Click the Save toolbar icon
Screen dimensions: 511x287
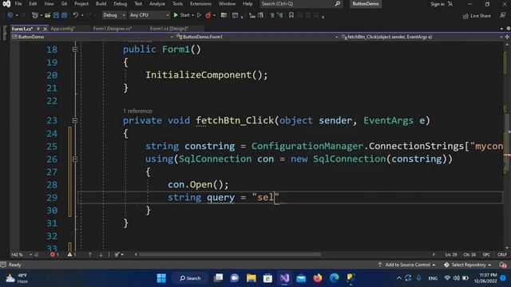click(56, 15)
